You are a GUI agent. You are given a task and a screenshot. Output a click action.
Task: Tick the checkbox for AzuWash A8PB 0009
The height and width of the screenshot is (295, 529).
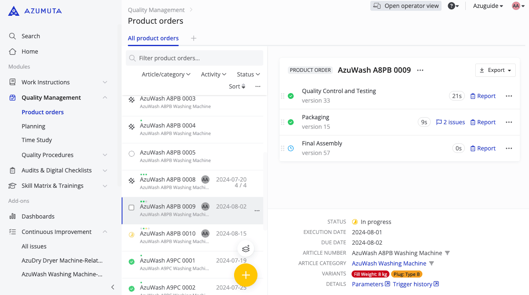coord(132,207)
